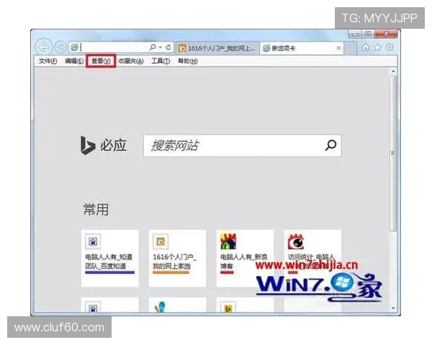Image resolution: width=432 pixels, height=345 pixels.
Task: Click the colorful house icon on blog tile
Action: (x=228, y=241)
